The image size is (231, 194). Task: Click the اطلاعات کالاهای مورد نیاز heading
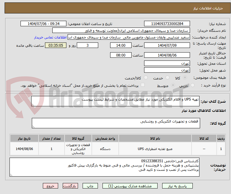coord(203,111)
